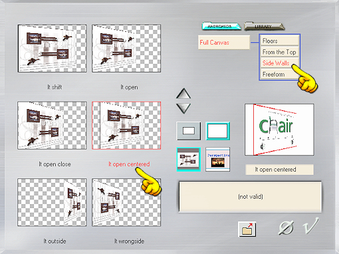Click the 'chair' perspective preview image

(x=279, y=130)
